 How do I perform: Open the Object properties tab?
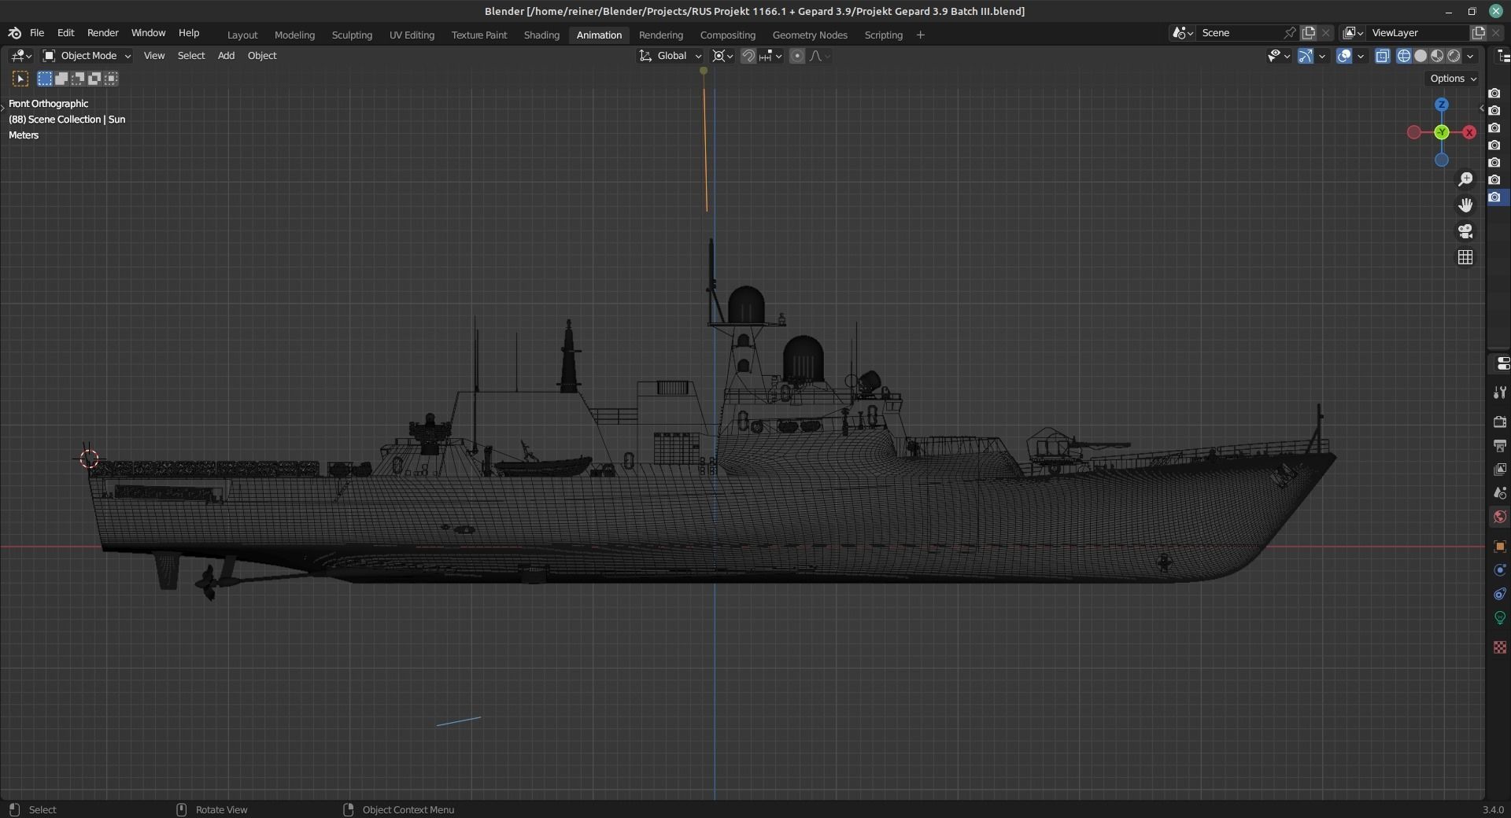tap(1500, 547)
